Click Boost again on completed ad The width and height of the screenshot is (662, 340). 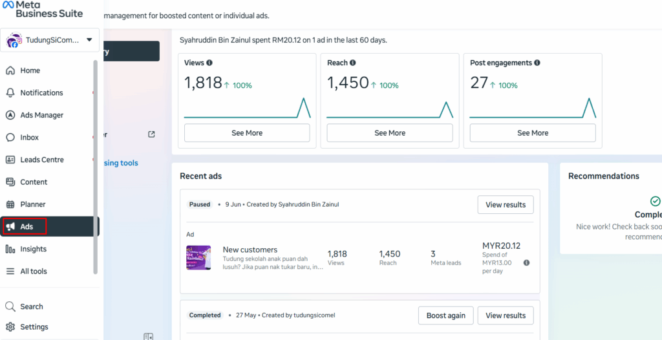tap(446, 315)
